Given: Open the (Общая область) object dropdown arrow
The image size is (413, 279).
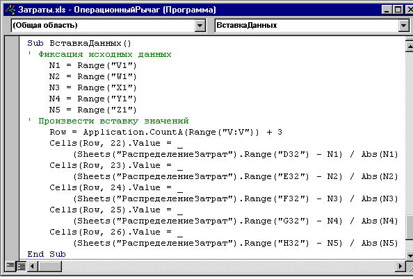Looking at the screenshot, I should 200,26.
